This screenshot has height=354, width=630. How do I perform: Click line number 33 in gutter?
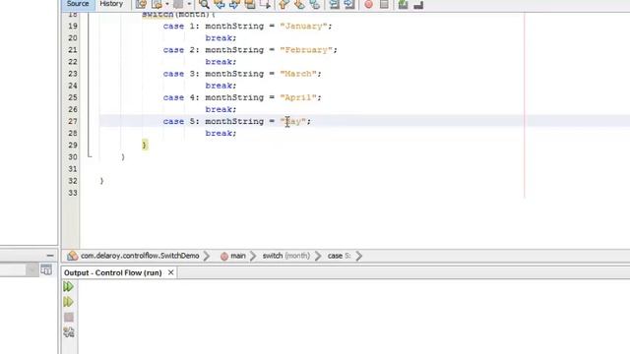point(72,193)
